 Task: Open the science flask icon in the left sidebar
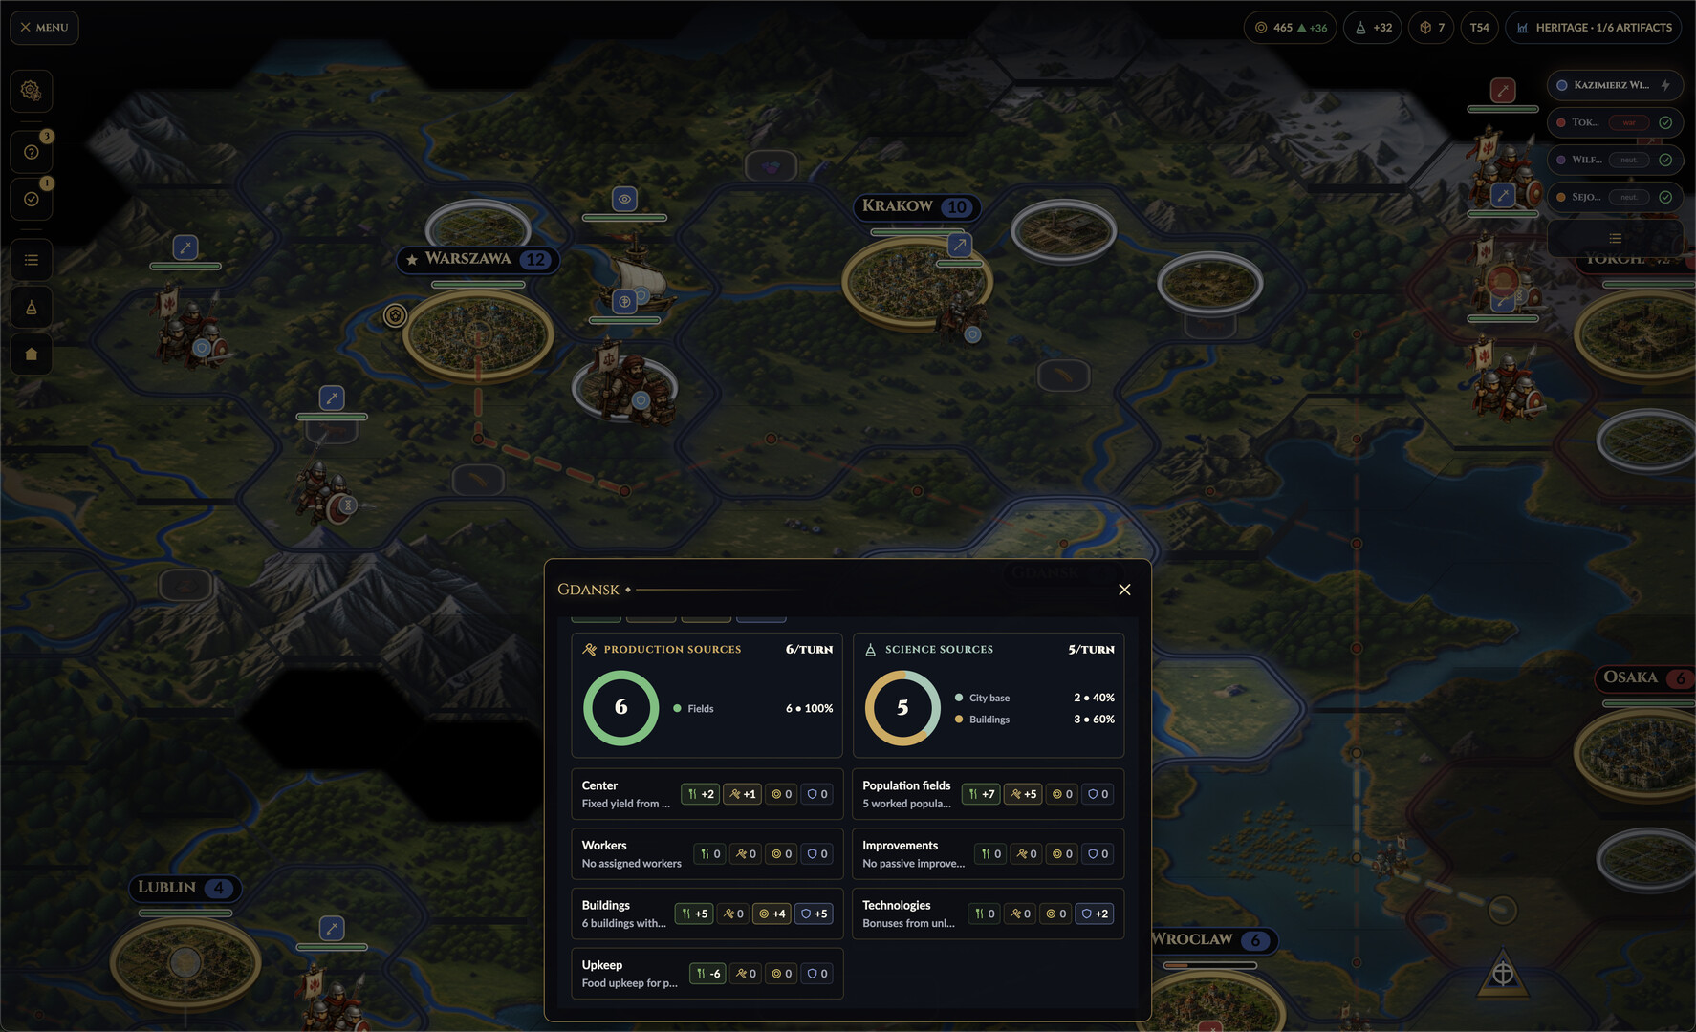[x=31, y=307]
